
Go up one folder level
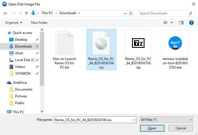(26, 13)
